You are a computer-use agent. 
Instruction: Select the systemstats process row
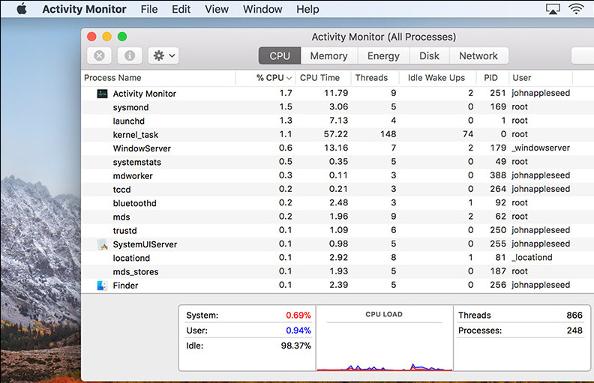pos(337,162)
